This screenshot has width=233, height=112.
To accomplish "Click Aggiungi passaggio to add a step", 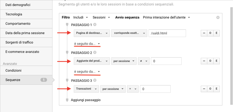I will click(85, 100).
